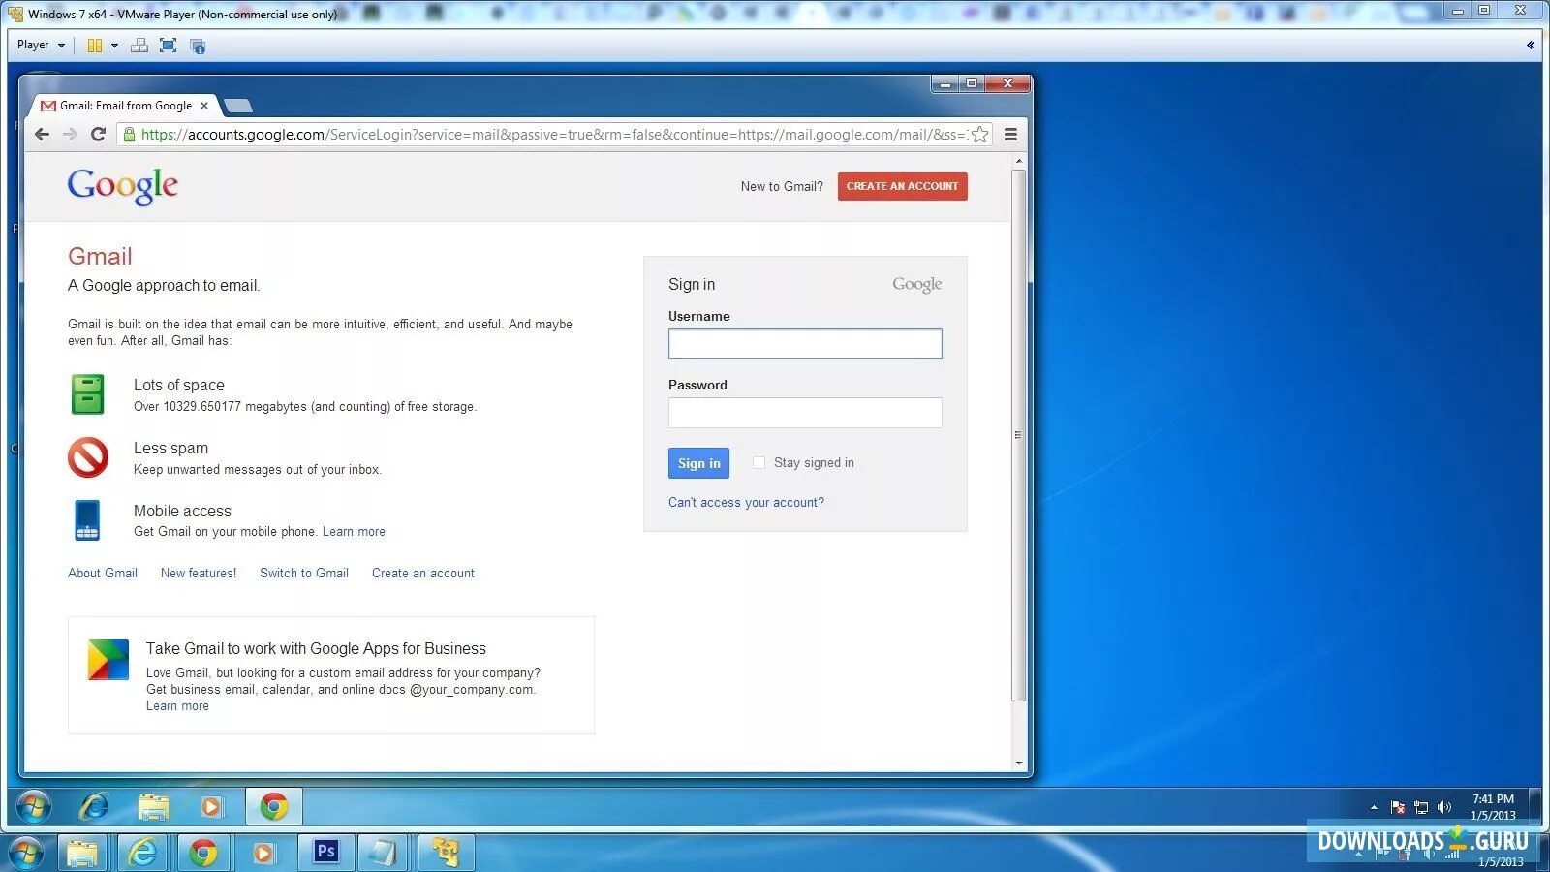Click the green Lots of space icon
This screenshot has width=1550, height=872.
pyautogui.click(x=87, y=394)
